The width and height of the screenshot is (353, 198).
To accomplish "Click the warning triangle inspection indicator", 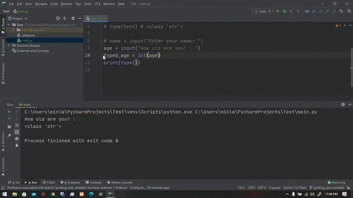I will (338, 25).
